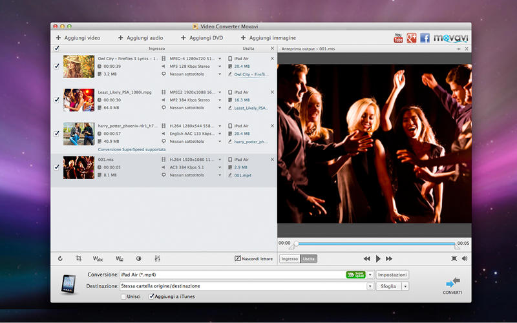Image resolution: width=517 pixels, height=323 pixels.
Task: Click the iPad device preset icon
Action: point(69,284)
